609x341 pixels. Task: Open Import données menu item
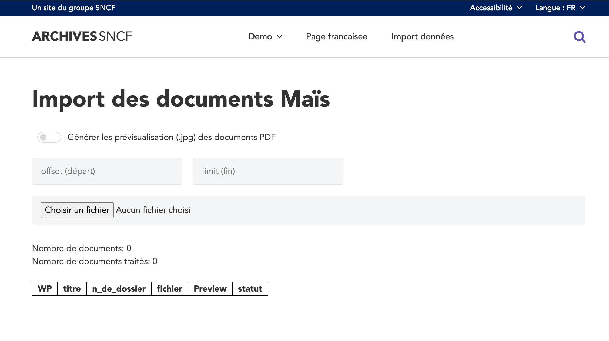point(423,36)
